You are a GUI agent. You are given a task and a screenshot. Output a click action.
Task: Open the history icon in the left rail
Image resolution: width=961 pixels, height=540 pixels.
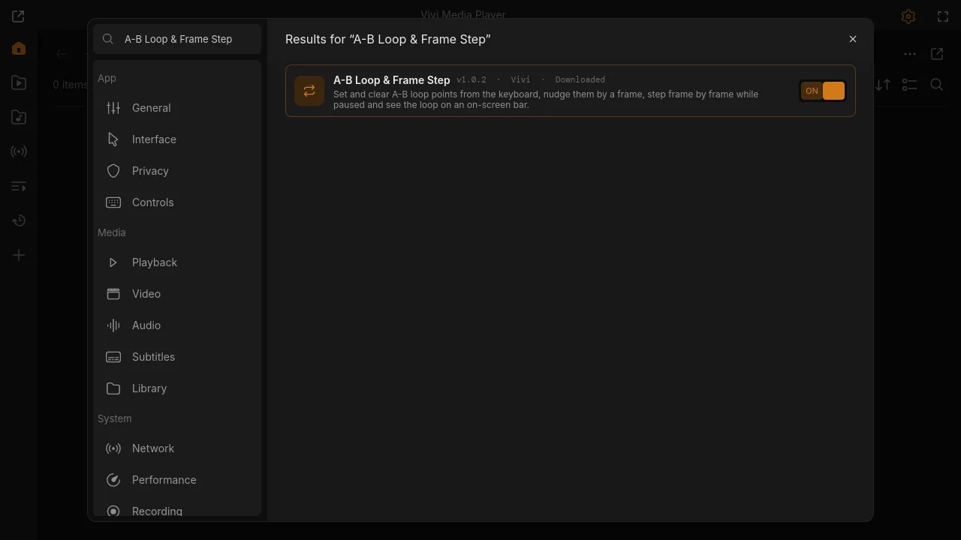pyautogui.click(x=19, y=221)
